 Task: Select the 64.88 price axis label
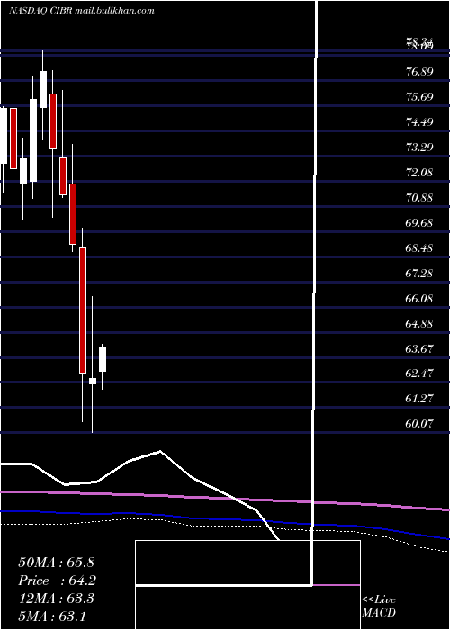click(420, 324)
